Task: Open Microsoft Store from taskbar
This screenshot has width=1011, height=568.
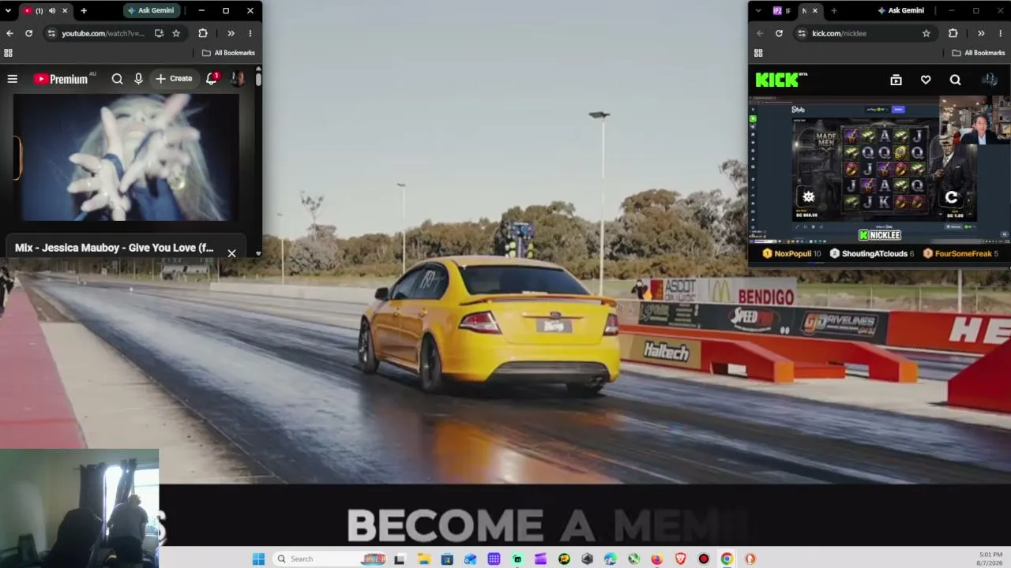Action: click(x=447, y=559)
